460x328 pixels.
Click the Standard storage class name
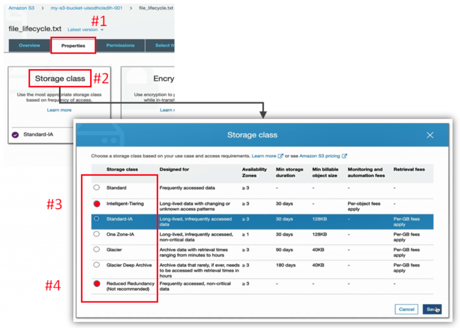coord(116,188)
